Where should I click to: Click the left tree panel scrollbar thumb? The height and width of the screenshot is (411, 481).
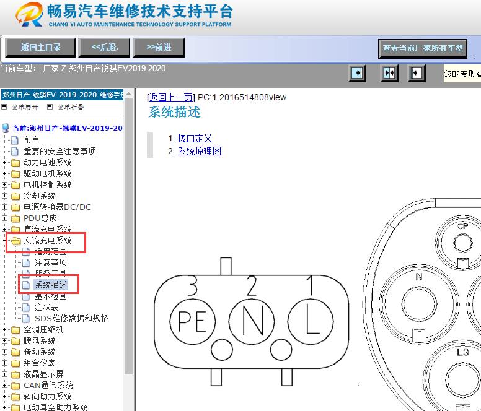click(x=128, y=236)
